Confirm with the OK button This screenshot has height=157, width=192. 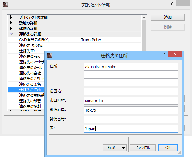(x=168, y=148)
